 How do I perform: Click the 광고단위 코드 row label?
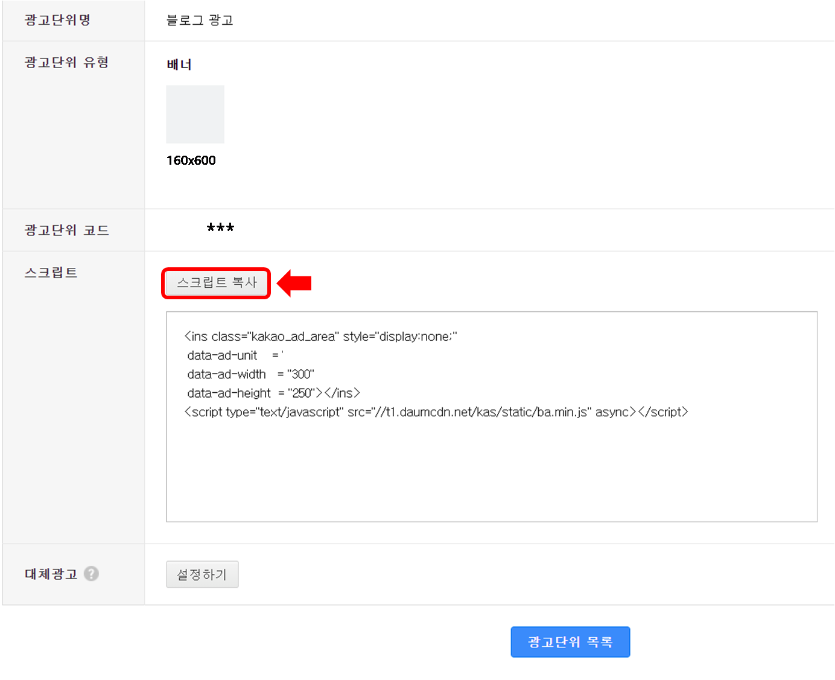pos(66,230)
